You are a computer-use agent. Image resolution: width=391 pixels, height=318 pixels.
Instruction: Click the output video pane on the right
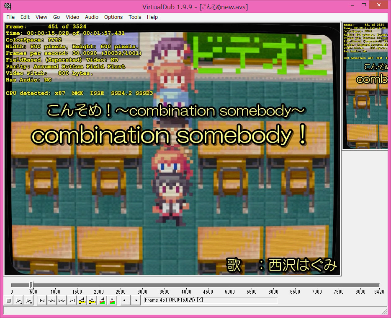coord(365,86)
